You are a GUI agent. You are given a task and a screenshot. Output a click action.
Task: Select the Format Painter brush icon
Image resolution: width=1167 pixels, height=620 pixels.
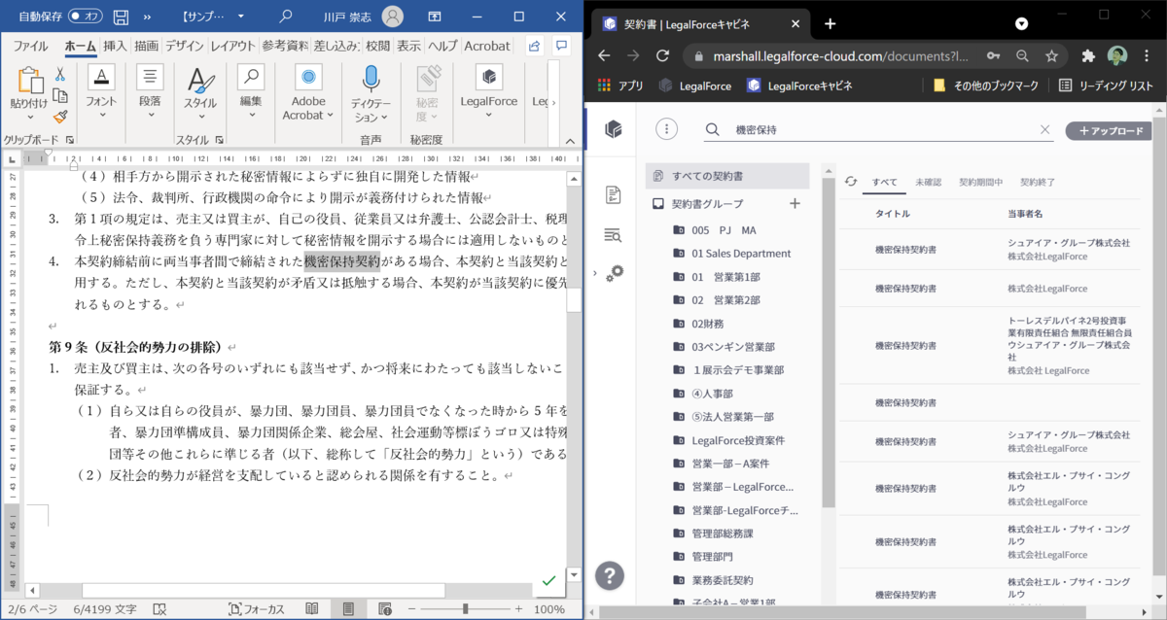click(60, 116)
